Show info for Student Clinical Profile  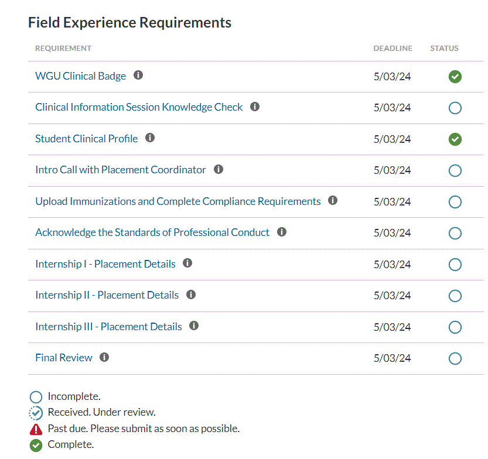(150, 138)
